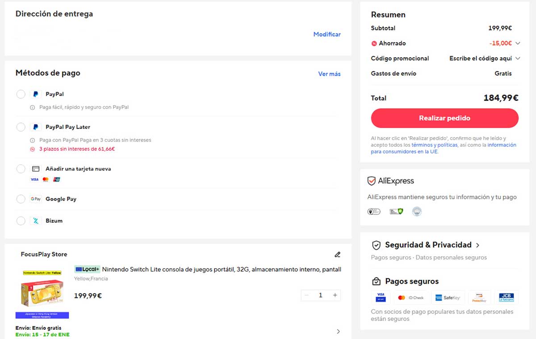Click the PayPal Pay Later logo icon
This screenshot has height=339, width=536.
coord(36,127)
